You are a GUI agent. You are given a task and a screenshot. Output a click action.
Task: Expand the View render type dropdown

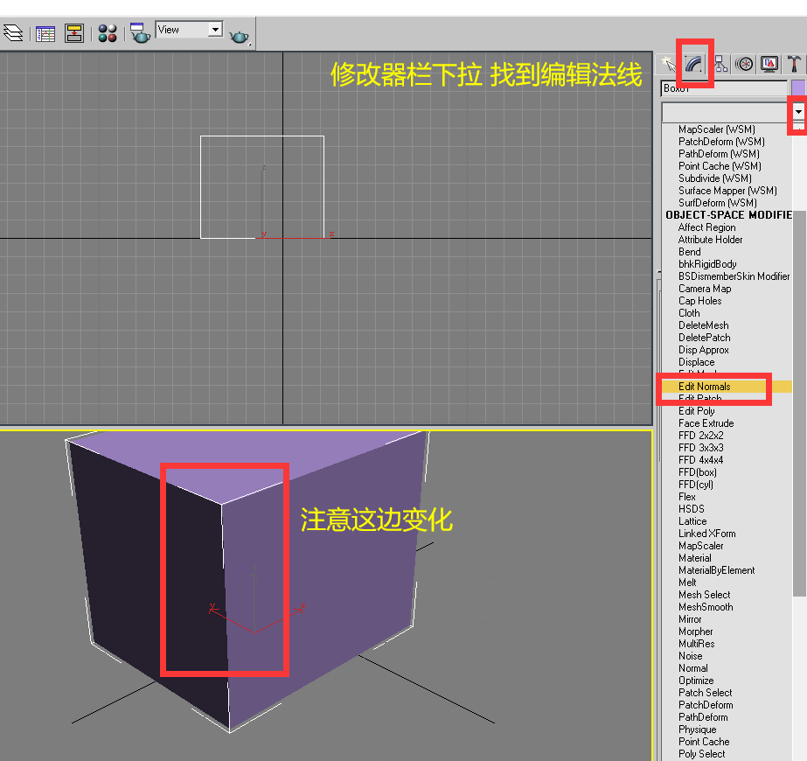215,30
